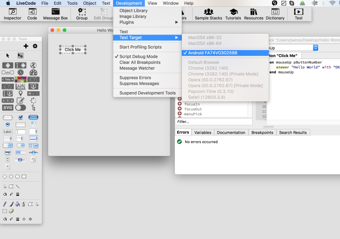Open the Inspector from the toolbar

click(12, 14)
